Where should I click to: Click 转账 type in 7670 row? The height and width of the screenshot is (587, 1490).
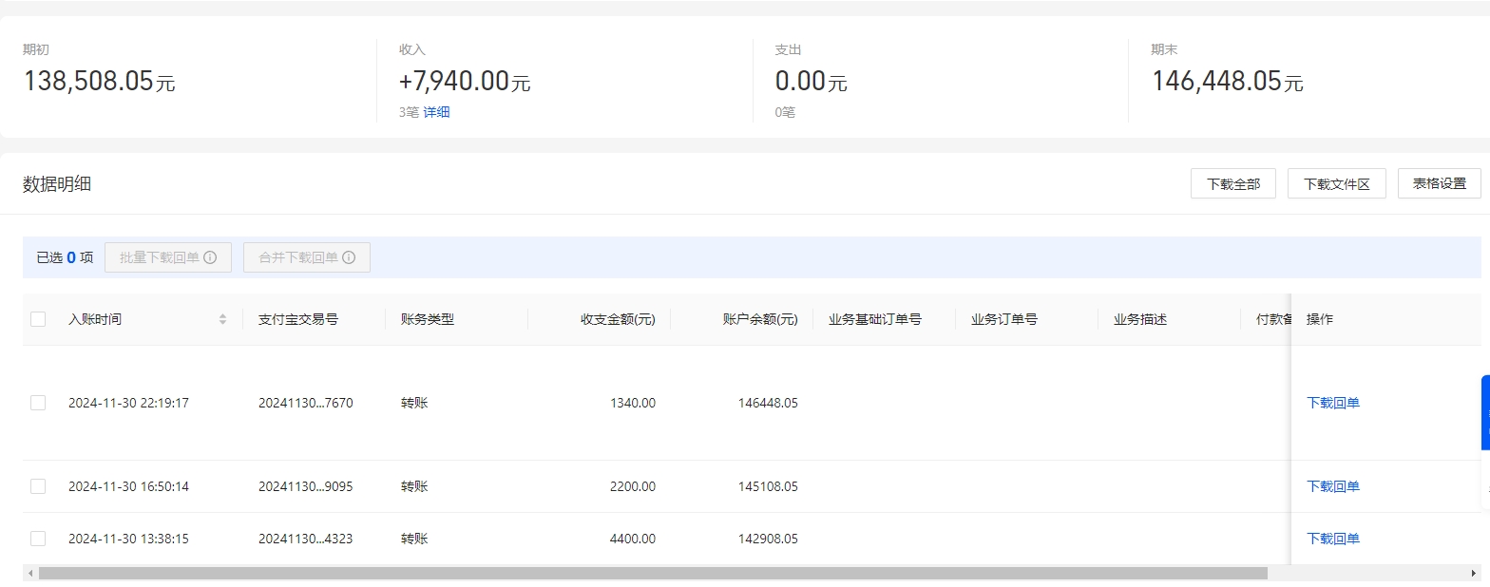[x=414, y=403]
